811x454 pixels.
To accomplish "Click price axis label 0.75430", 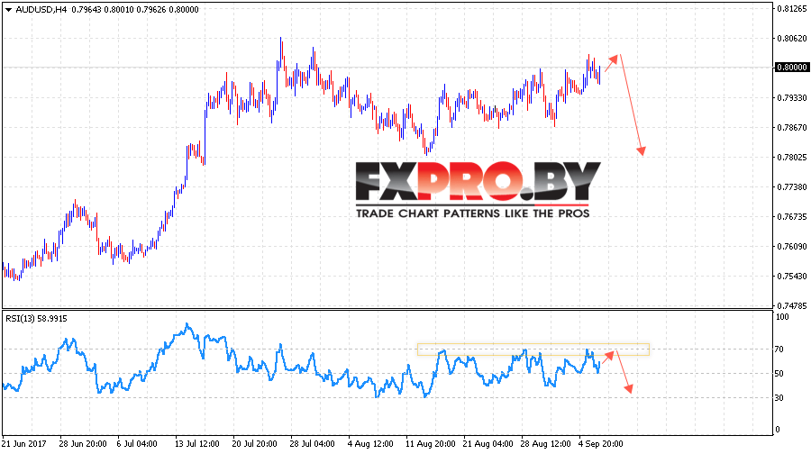I will tap(792, 277).
